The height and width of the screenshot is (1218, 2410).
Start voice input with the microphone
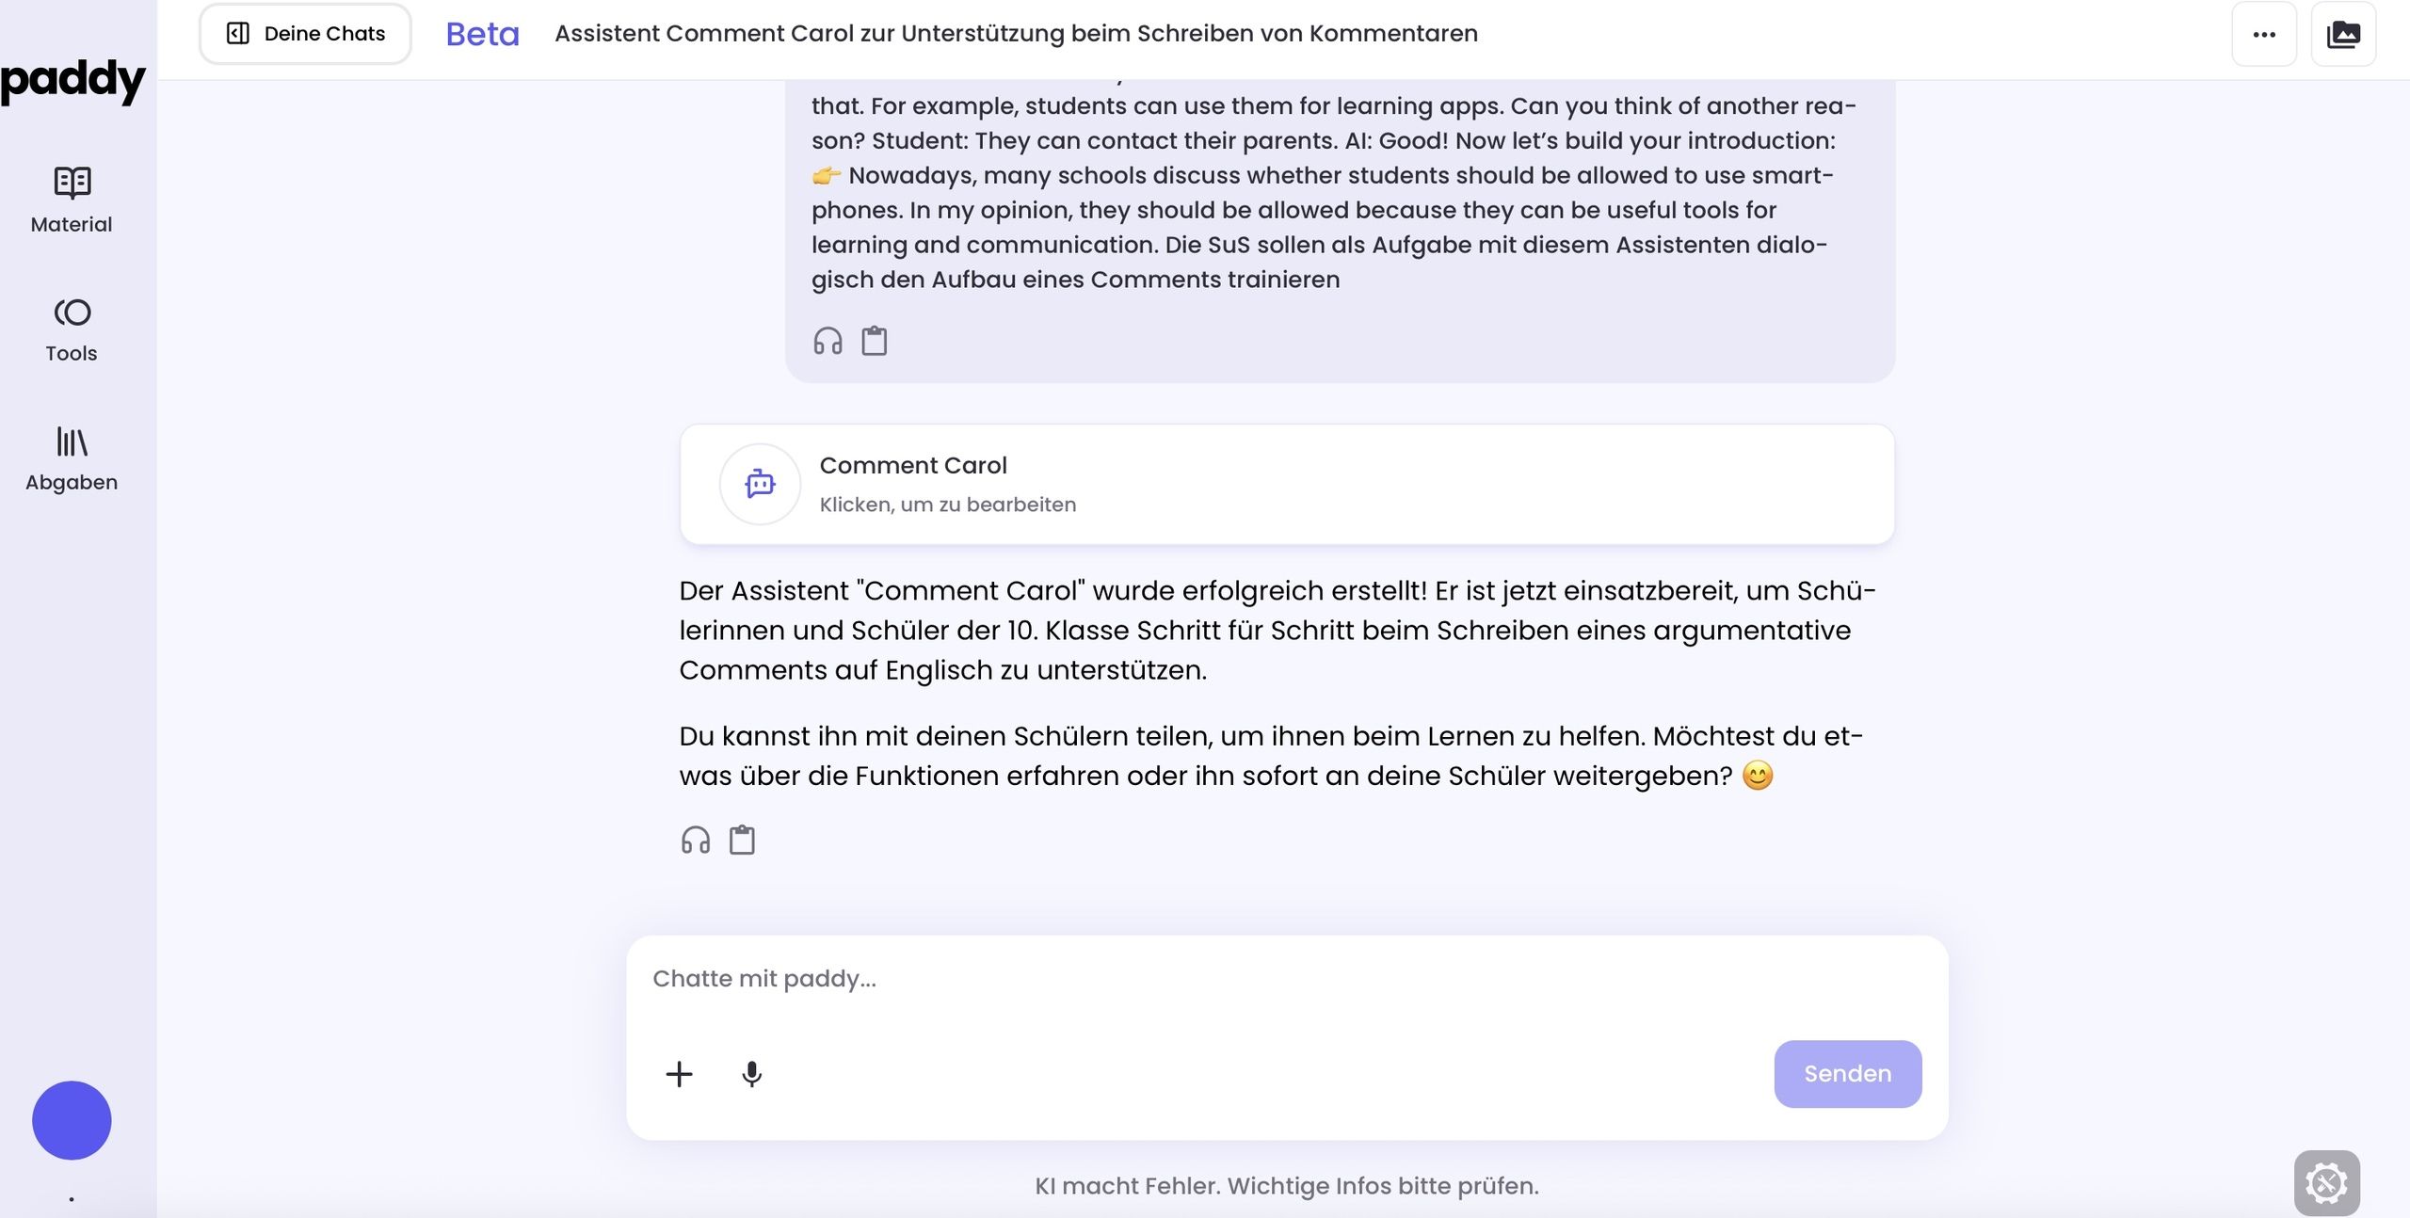point(751,1074)
